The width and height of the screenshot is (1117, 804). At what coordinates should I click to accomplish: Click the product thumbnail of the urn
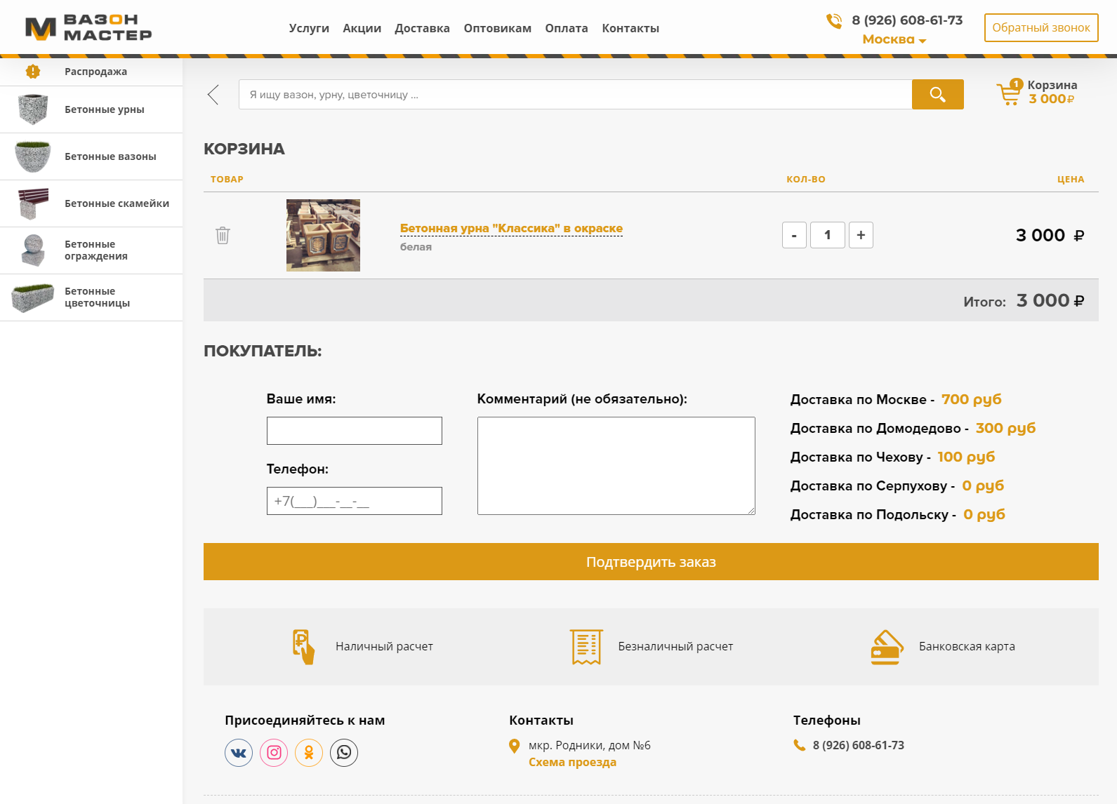pyautogui.click(x=323, y=235)
